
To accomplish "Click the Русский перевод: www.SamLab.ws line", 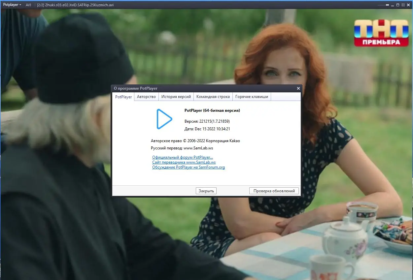I will point(182,148).
